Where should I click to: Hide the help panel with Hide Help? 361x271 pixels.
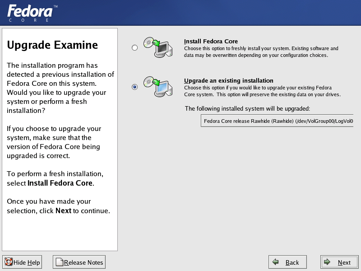pyautogui.click(x=22, y=262)
